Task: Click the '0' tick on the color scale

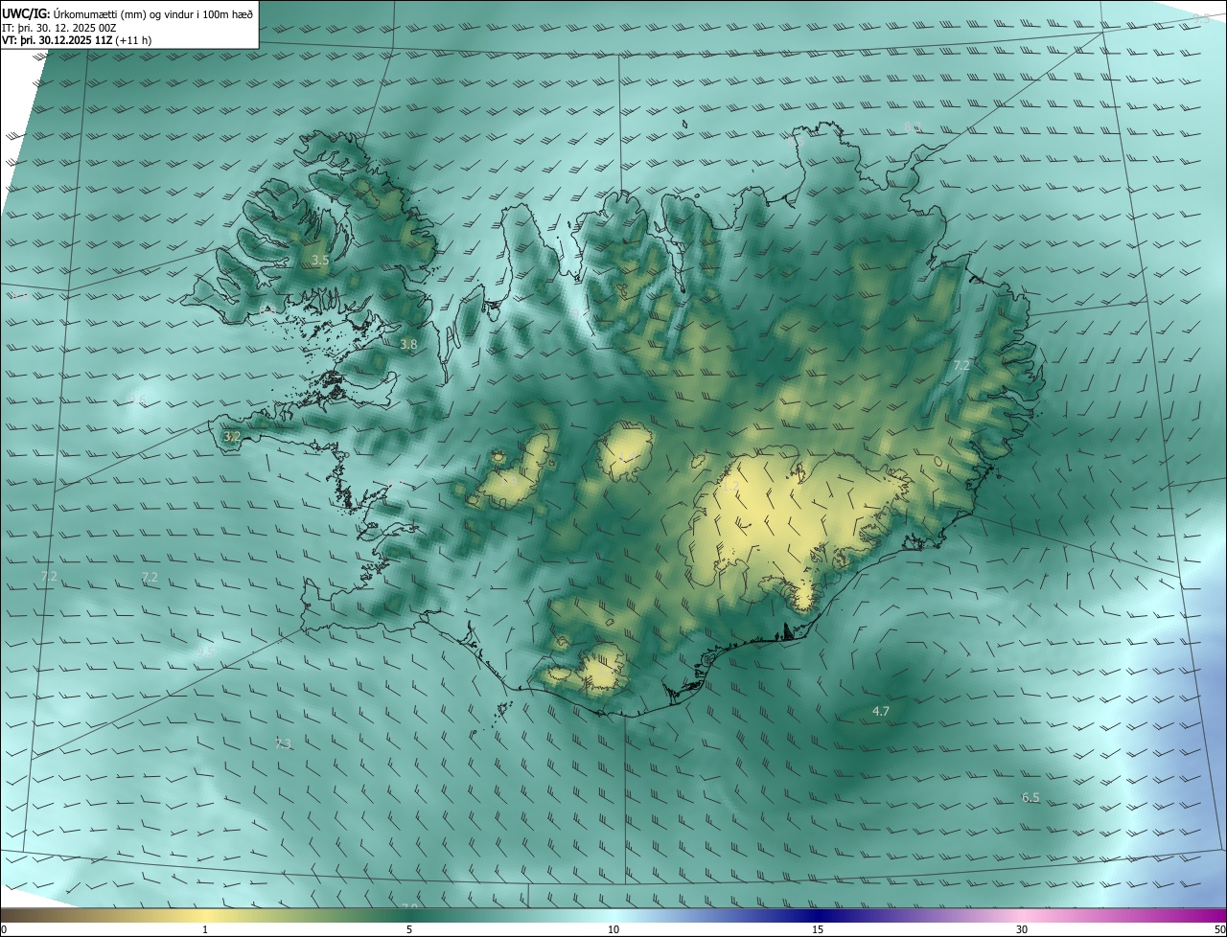Action: point(4,929)
